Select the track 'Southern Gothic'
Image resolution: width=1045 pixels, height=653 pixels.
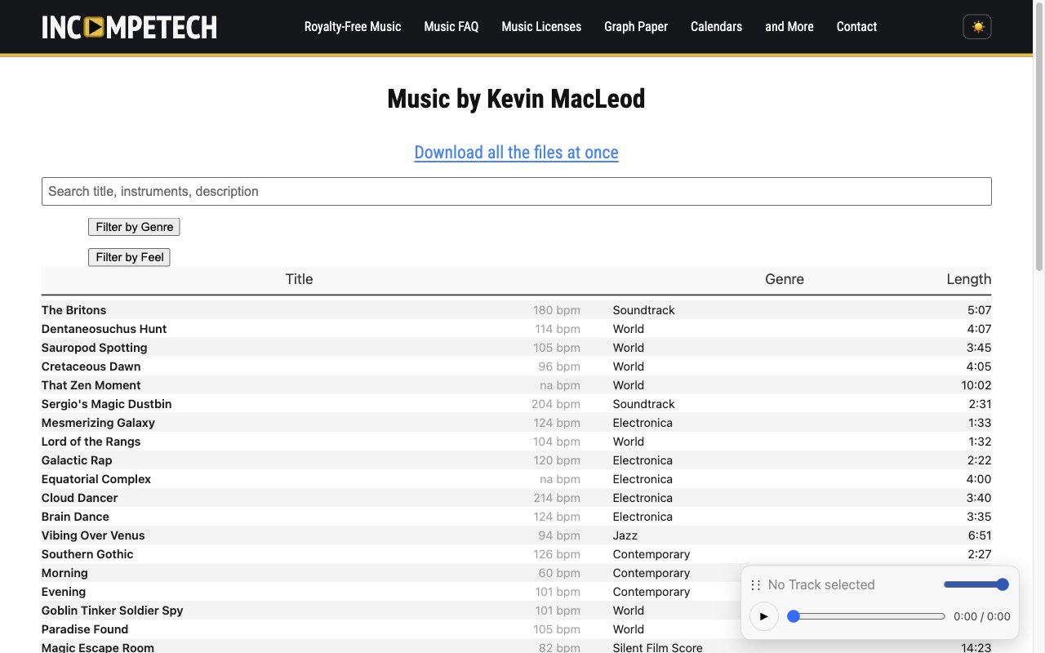click(87, 554)
